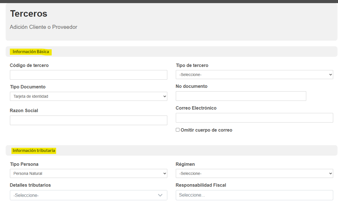Select the Razon Social input field
338x209 pixels.
[x=88, y=120]
